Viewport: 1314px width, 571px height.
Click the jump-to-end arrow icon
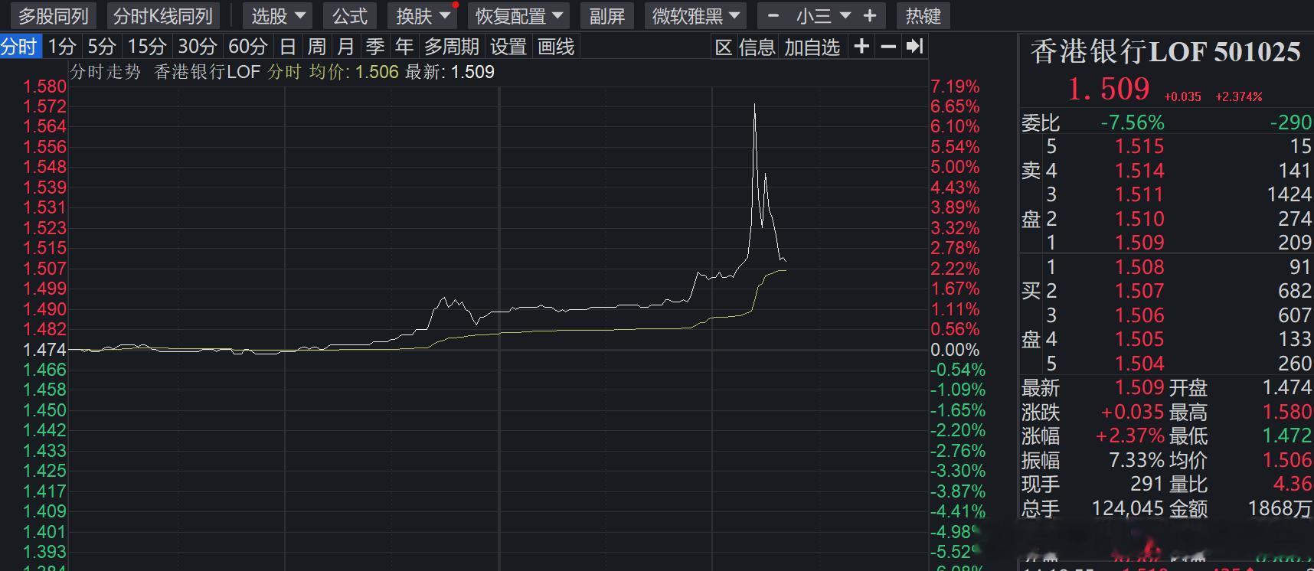(914, 47)
